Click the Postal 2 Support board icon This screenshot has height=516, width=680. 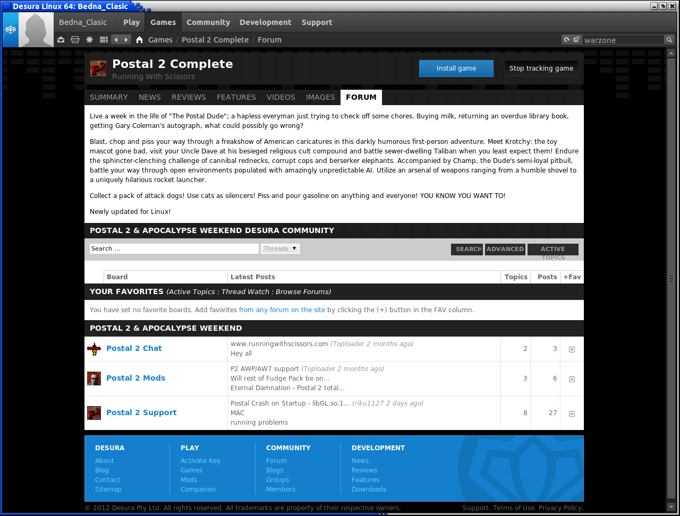pyautogui.click(x=94, y=413)
